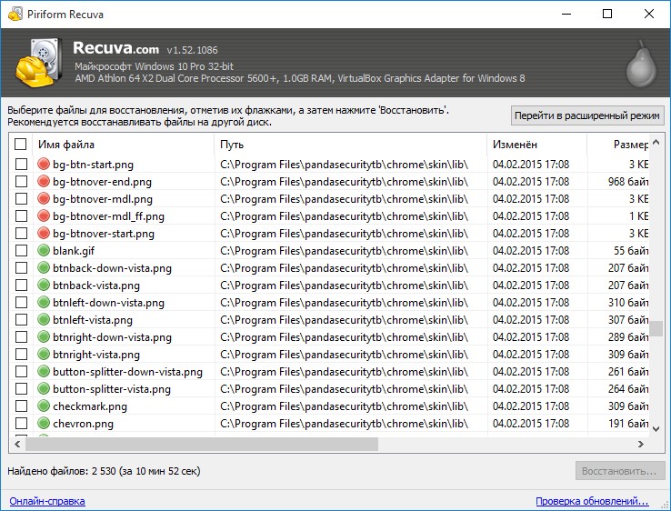Click the 'Перейти в расширенный режим' button
This screenshot has width=671, height=511.
point(587,115)
